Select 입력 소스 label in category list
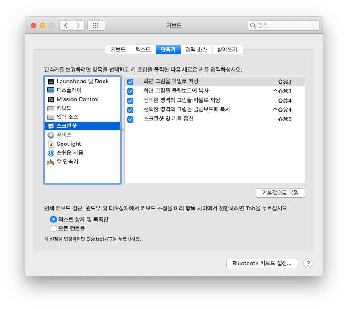This screenshot has width=348, height=309. coord(67,117)
